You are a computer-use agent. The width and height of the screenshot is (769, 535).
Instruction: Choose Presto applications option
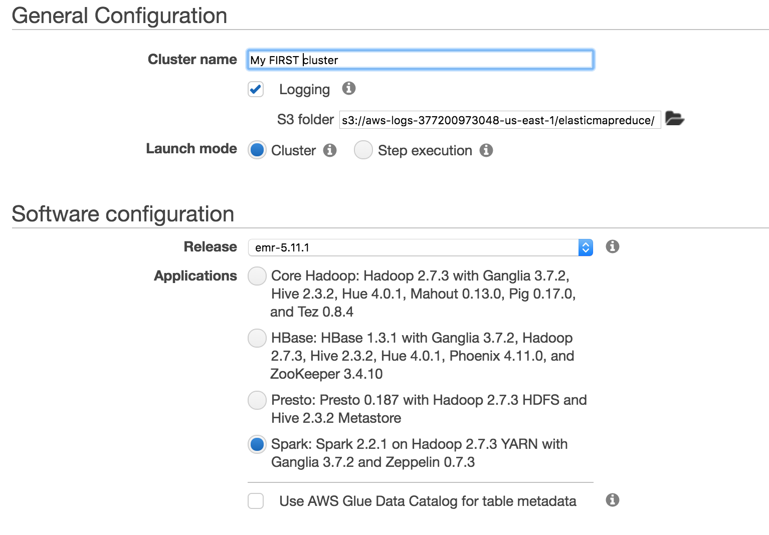257,400
